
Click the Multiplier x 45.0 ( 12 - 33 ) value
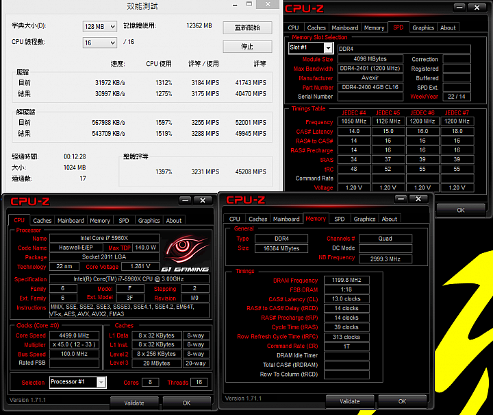[74, 345]
